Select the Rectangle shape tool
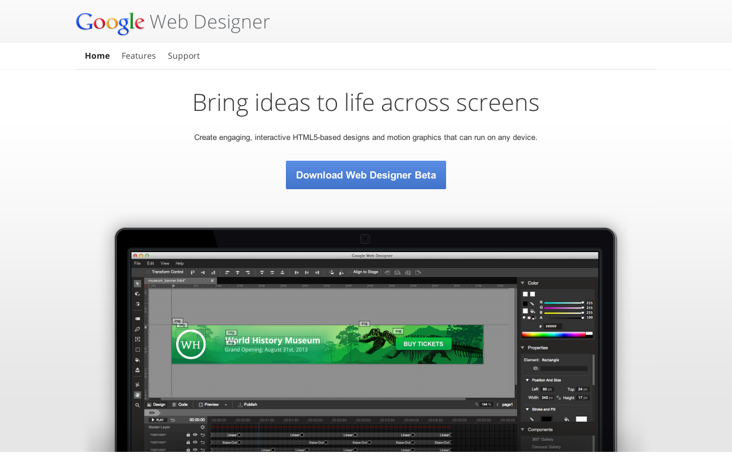 click(x=138, y=349)
